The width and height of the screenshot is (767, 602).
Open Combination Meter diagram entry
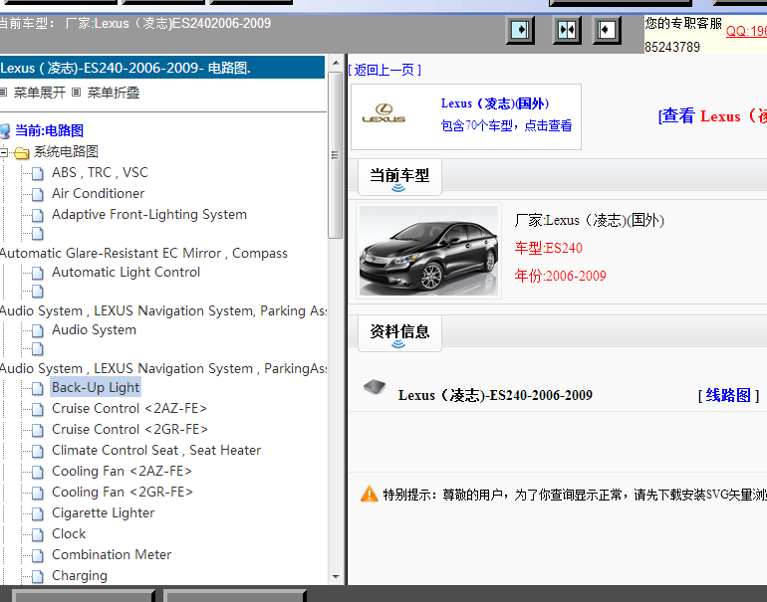(112, 554)
